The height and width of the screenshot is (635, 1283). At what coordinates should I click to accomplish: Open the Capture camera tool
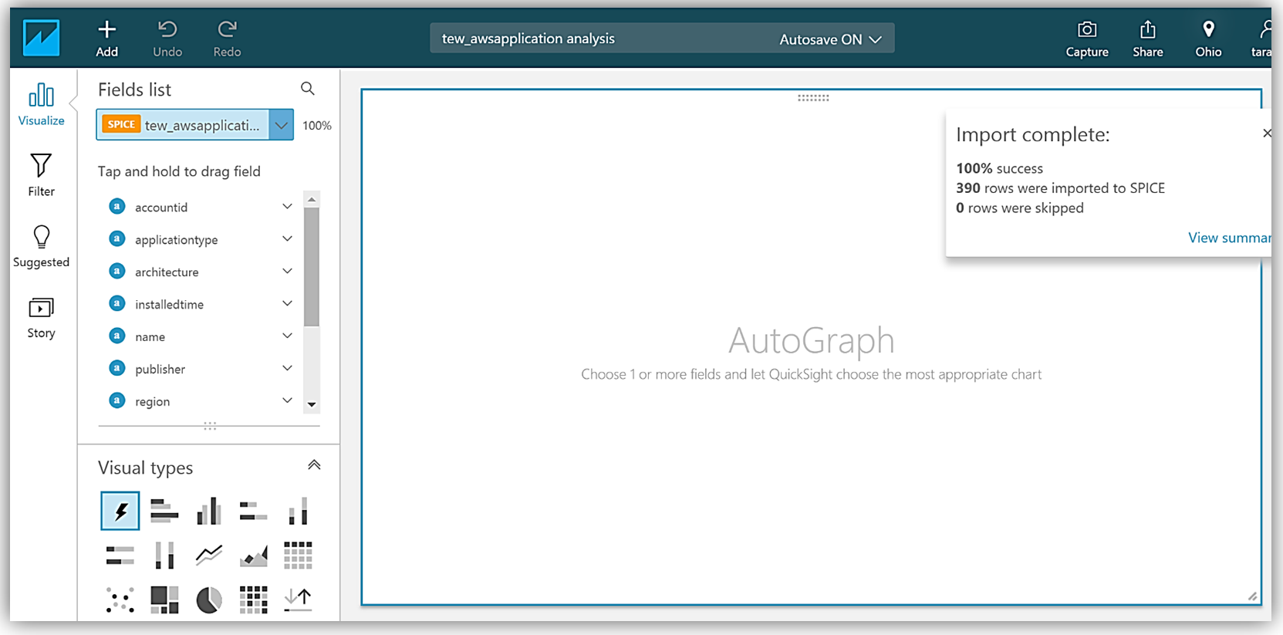point(1086,39)
